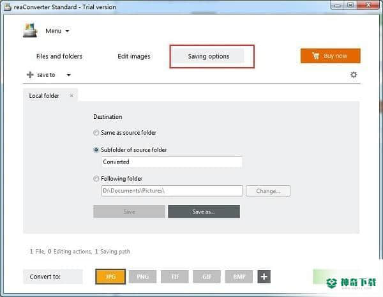This screenshot has width=383, height=297.
Task: Add another format with plus button
Action: (x=264, y=277)
